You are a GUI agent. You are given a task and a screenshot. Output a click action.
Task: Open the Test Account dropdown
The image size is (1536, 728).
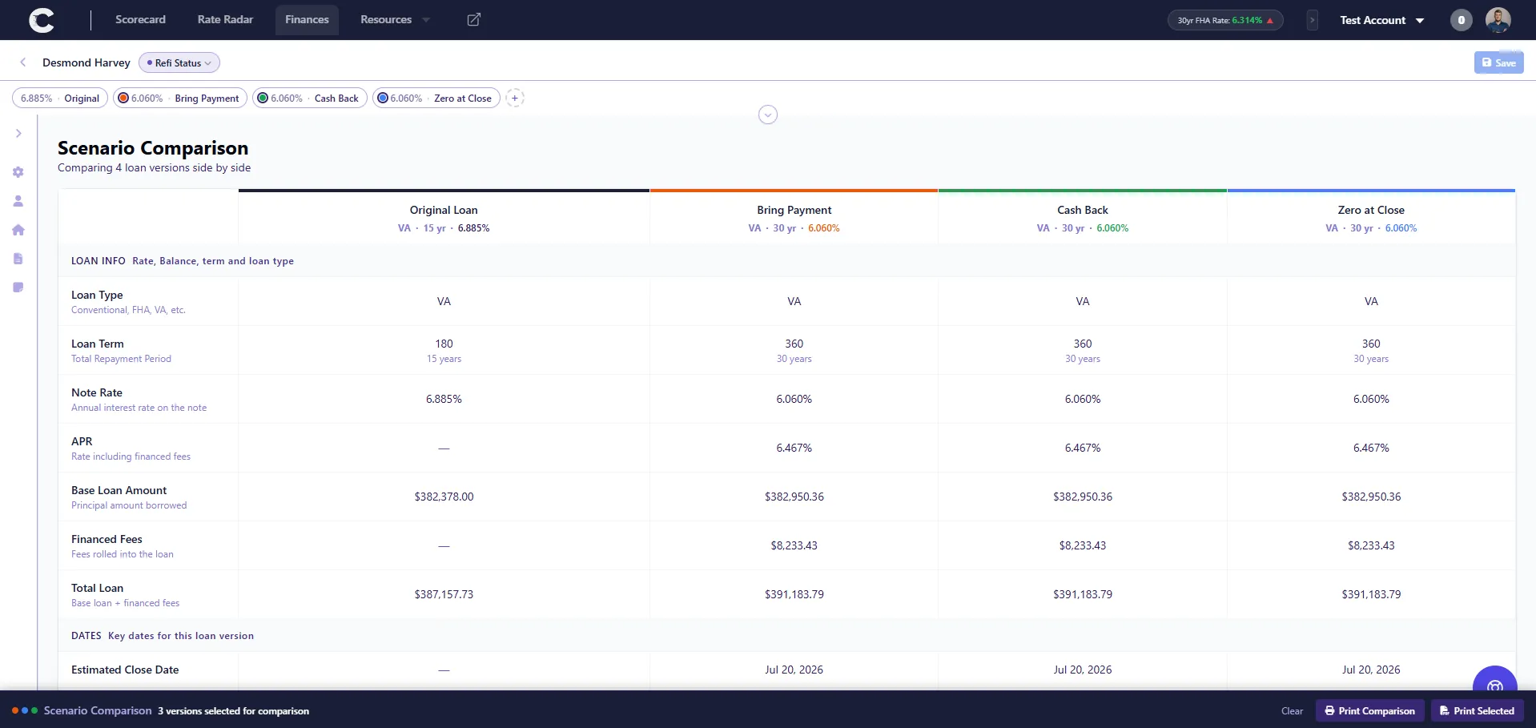click(1381, 20)
